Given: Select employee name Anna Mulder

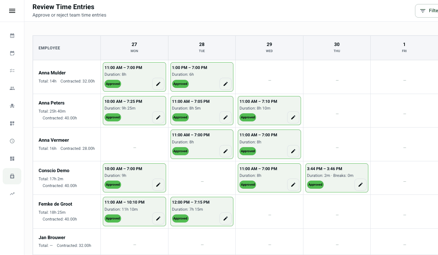Looking at the screenshot, I should click(x=52, y=73).
